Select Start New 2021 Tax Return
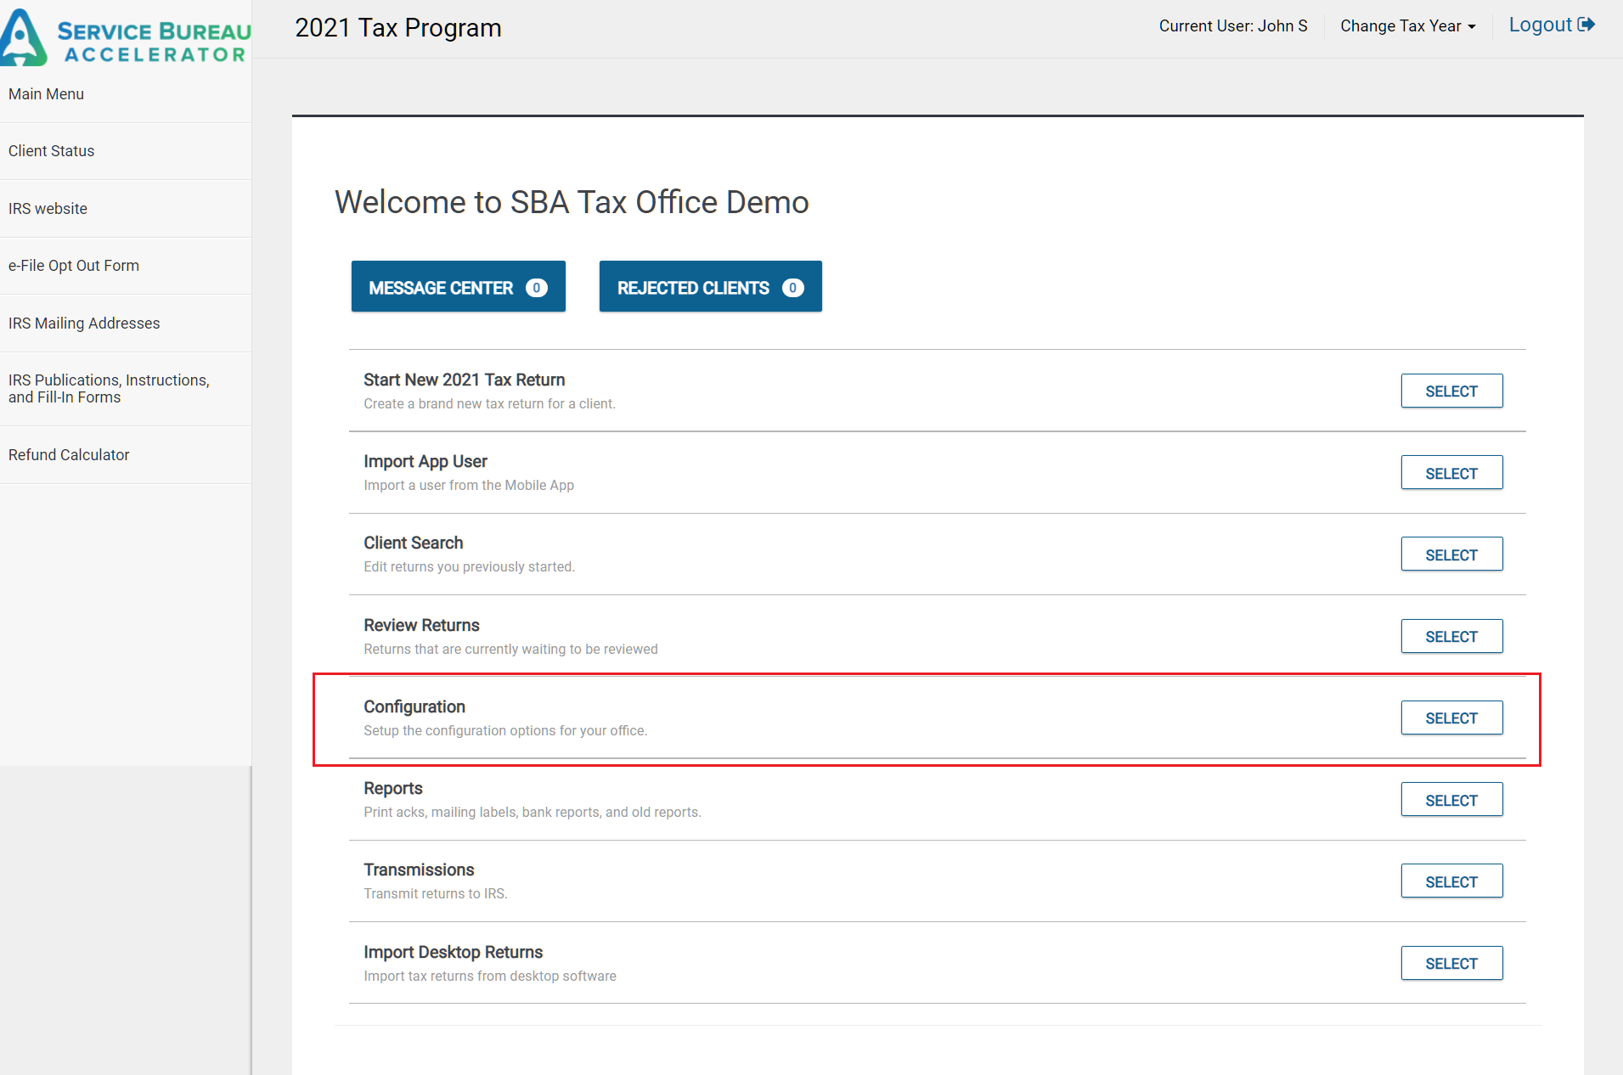This screenshot has width=1623, height=1075. click(x=1451, y=391)
